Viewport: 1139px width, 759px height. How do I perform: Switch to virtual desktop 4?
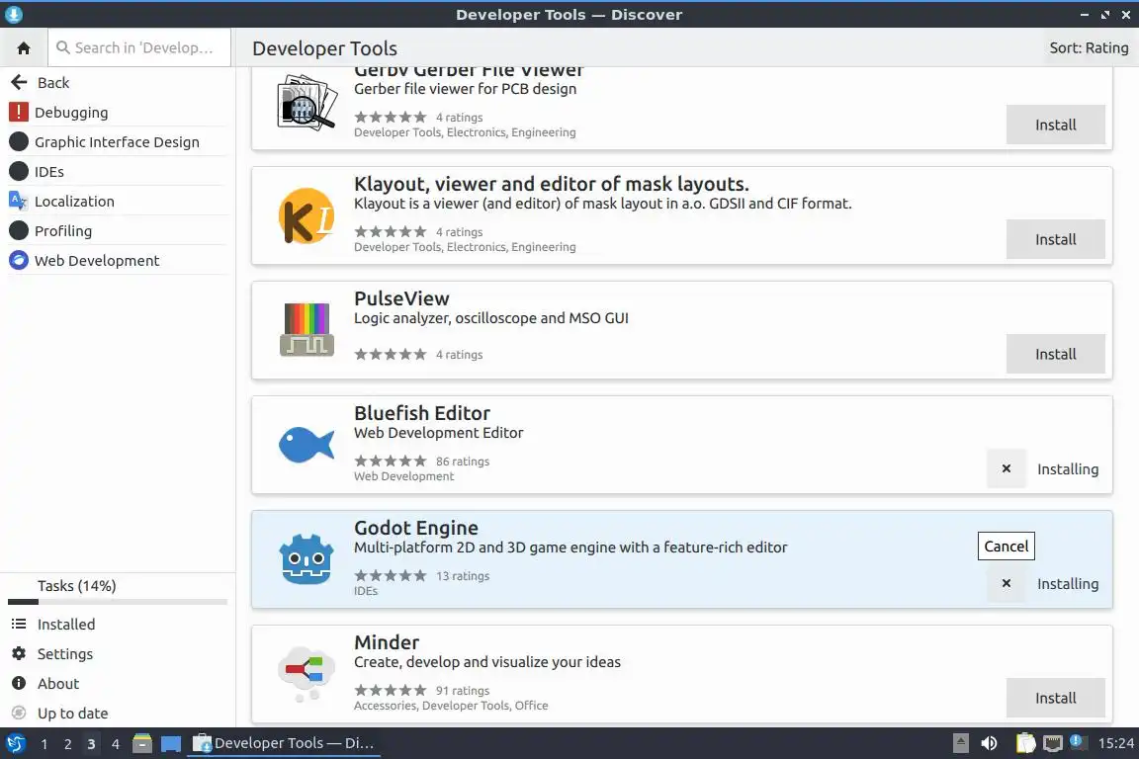point(115,744)
